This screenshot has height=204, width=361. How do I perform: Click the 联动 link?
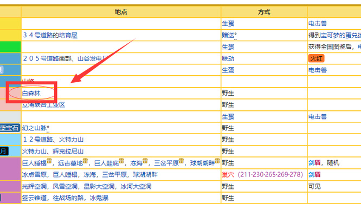tap(228, 58)
